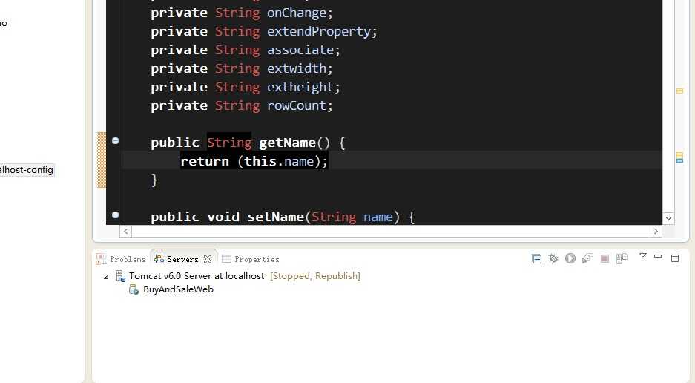The image size is (695, 383).
Task: Click the [Stopped, Republish] status text
Action: click(315, 276)
